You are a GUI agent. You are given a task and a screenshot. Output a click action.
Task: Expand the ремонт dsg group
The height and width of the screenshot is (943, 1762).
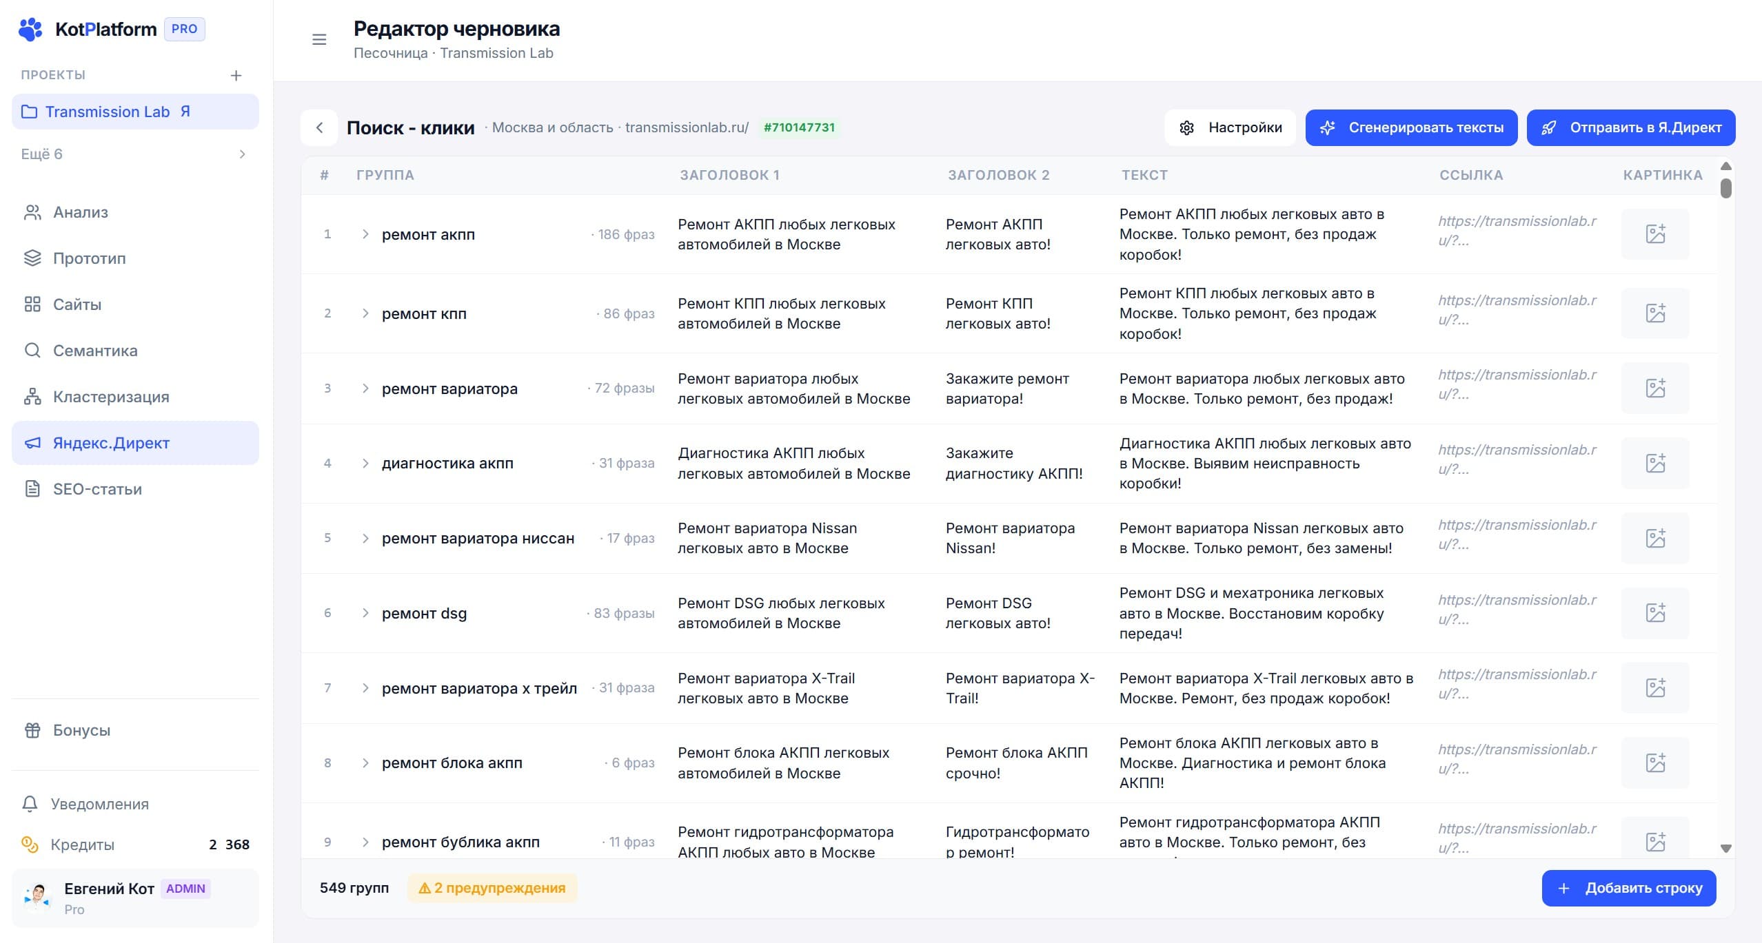[x=365, y=613]
